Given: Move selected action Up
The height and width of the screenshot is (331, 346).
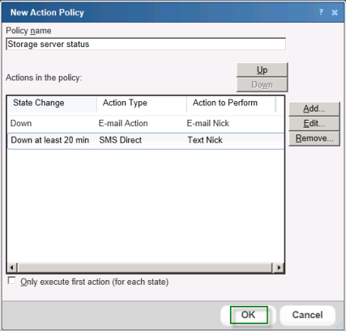Looking at the screenshot, I should pyautogui.click(x=262, y=70).
